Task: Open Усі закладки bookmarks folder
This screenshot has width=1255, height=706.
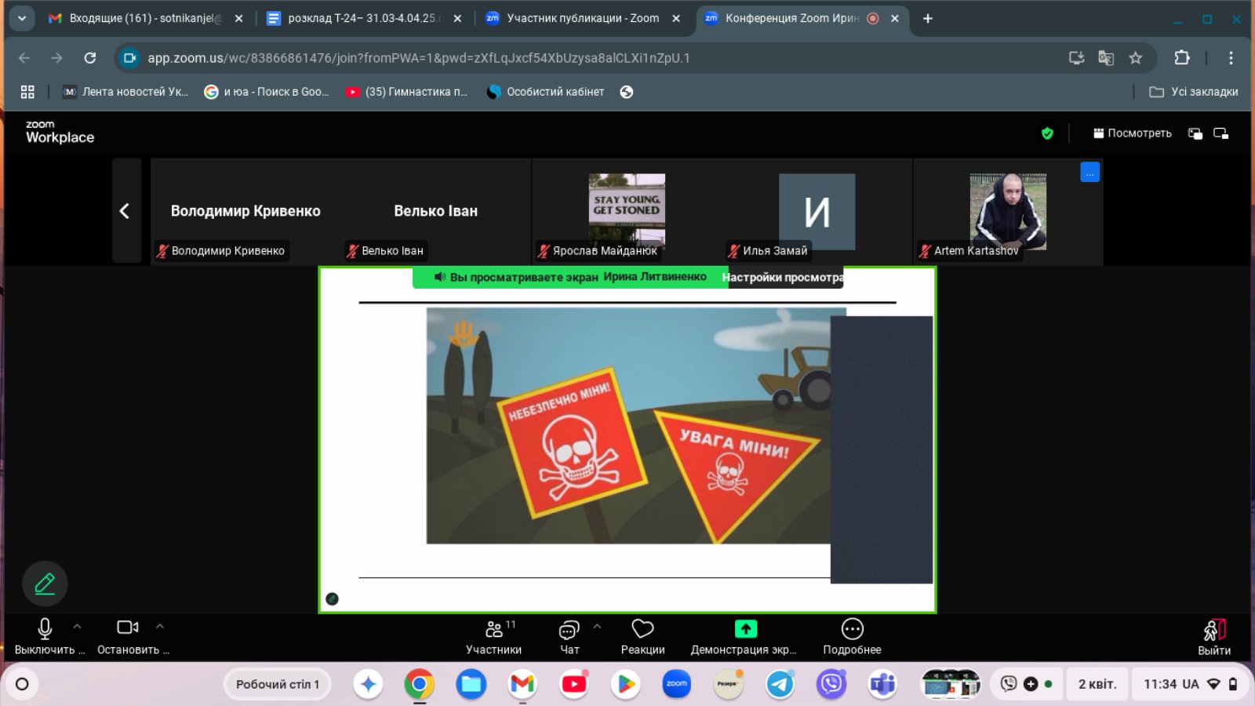Action: [x=1194, y=92]
